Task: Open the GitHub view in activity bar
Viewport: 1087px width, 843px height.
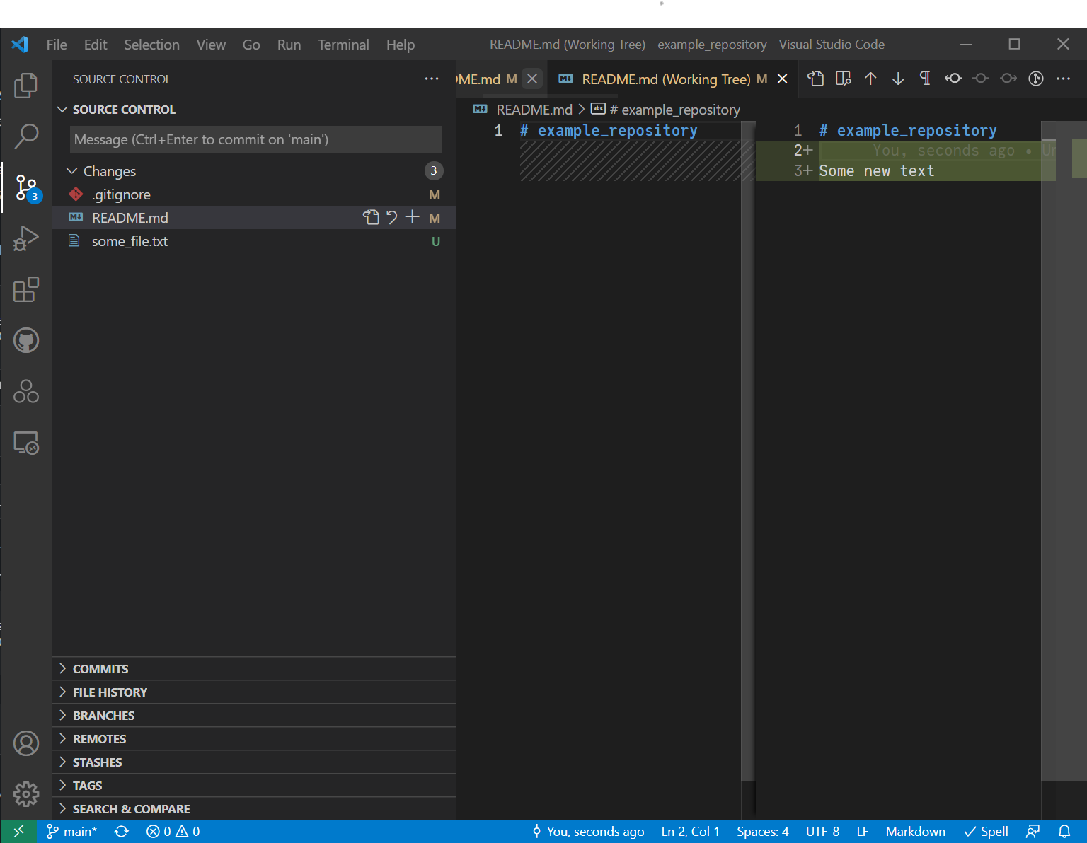Action: click(x=26, y=340)
